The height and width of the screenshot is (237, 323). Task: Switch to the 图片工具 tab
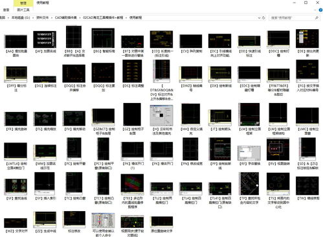coord(23,10)
